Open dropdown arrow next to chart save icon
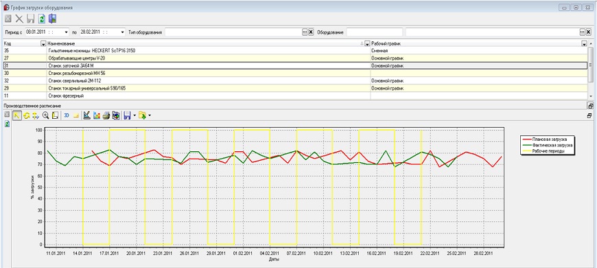597x268 pixels. coord(134,115)
